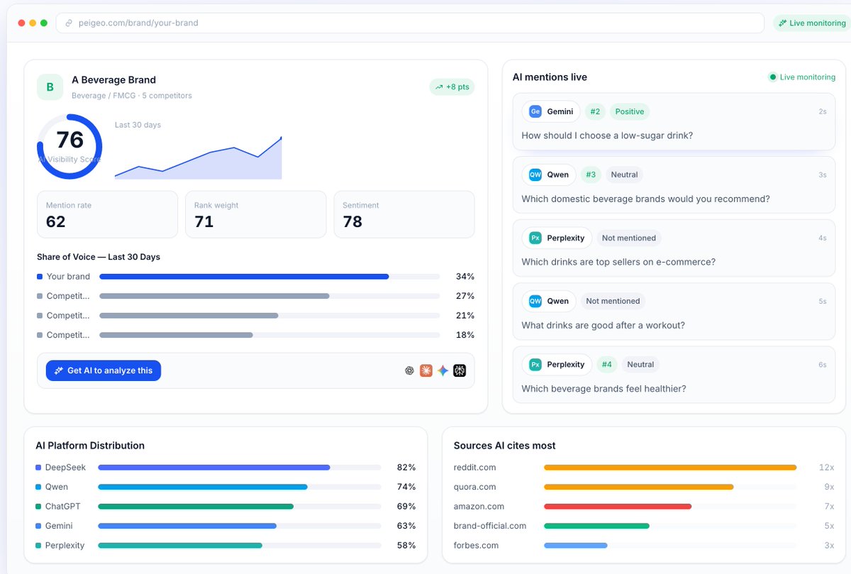Click the 27% competitor share bar
Image resolution: width=851 pixels, height=574 pixels.
tap(214, 296)
